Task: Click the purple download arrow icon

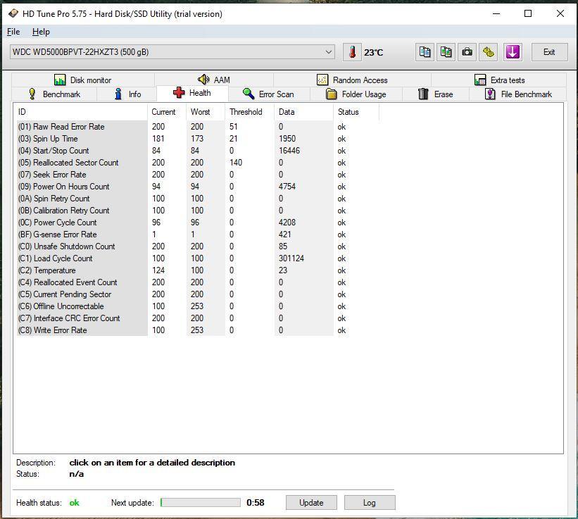Action: (x=513, y=52)
